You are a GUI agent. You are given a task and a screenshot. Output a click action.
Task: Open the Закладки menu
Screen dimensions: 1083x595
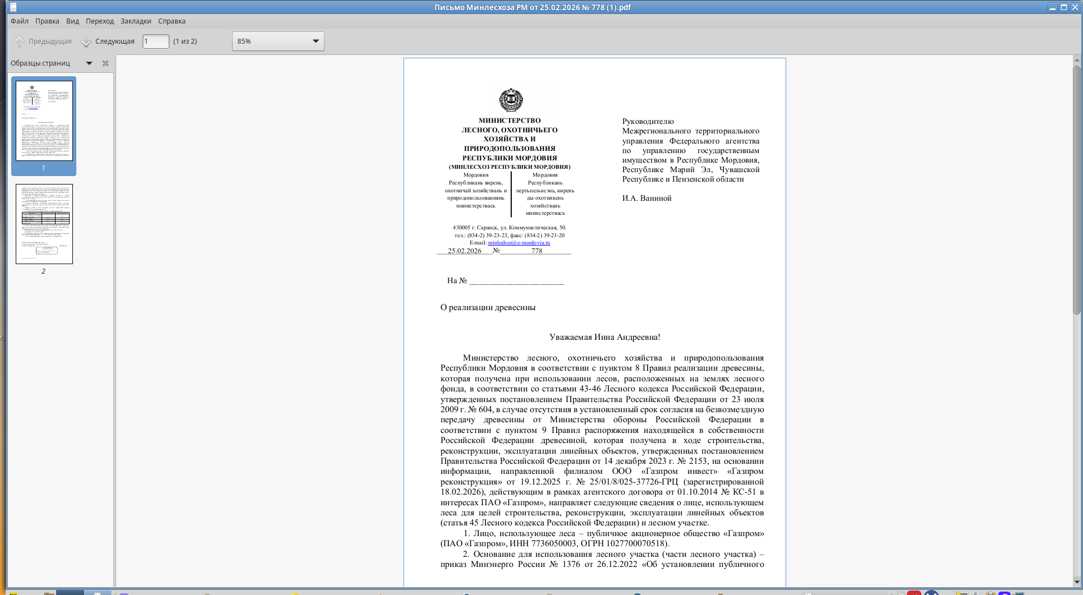136,21
